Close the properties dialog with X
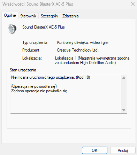The width and height of the screenshot is (137, 155). click(x=133, y=4)
